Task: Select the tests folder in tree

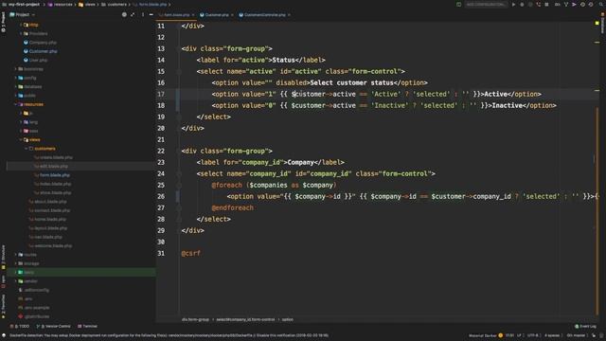Action: tap(28, 273)
